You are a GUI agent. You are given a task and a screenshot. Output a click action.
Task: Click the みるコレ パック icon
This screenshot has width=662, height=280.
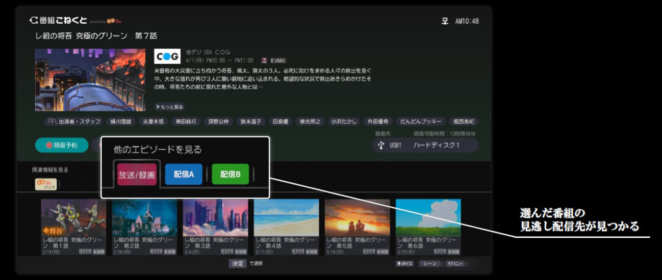pos(45,184)
